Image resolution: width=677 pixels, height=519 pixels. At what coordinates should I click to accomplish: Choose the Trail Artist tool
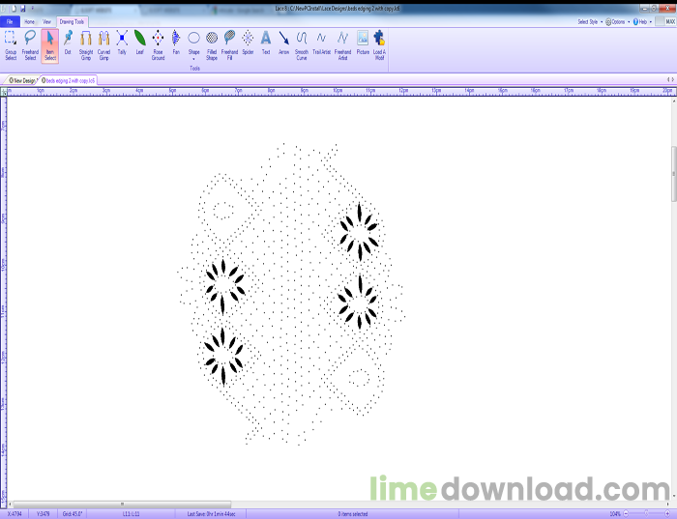click(x=322, y=43)
